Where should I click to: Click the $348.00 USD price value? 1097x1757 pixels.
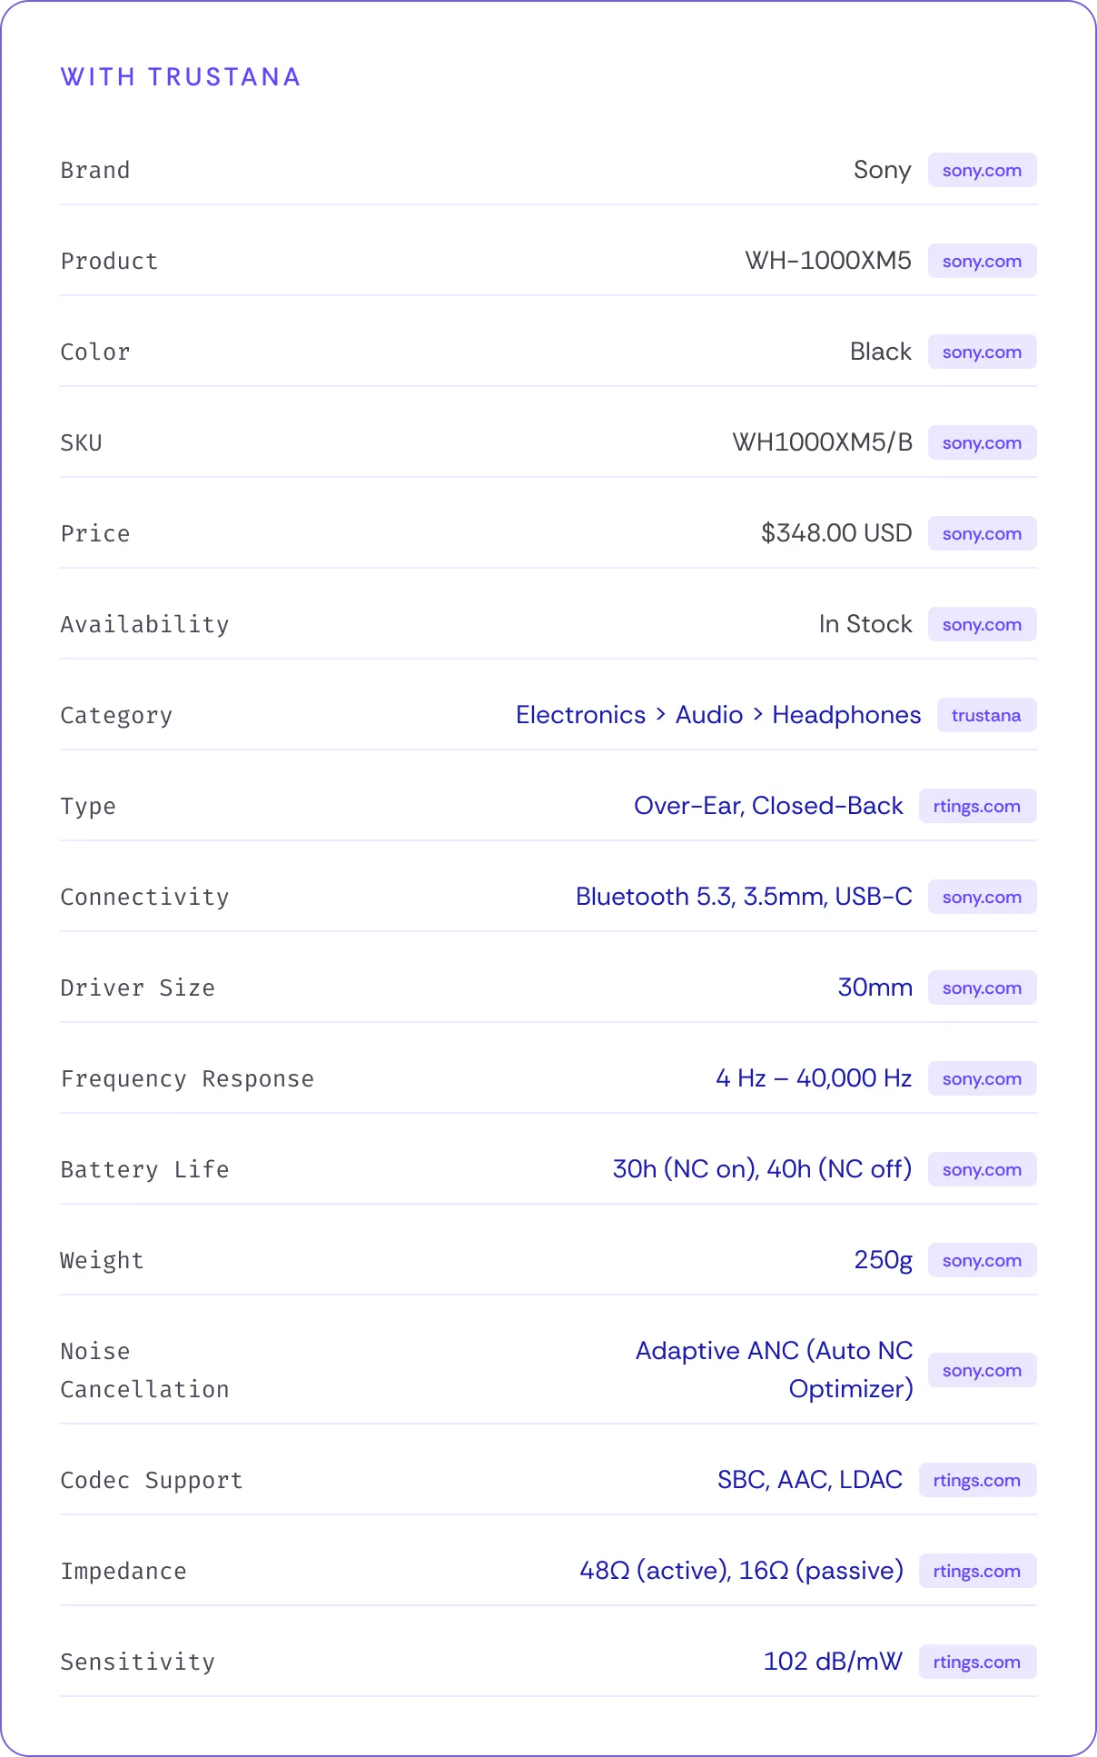point(835,533)
